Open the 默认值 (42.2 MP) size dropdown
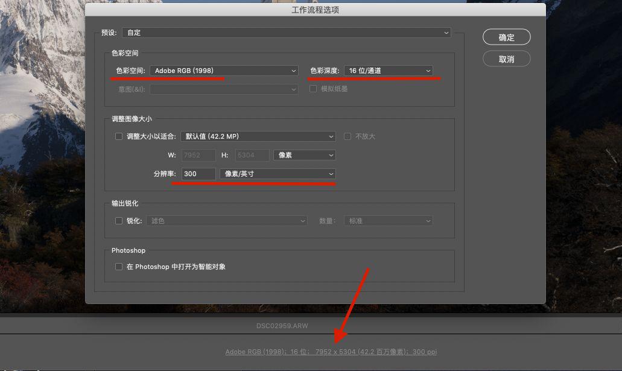 click(259, 136)
